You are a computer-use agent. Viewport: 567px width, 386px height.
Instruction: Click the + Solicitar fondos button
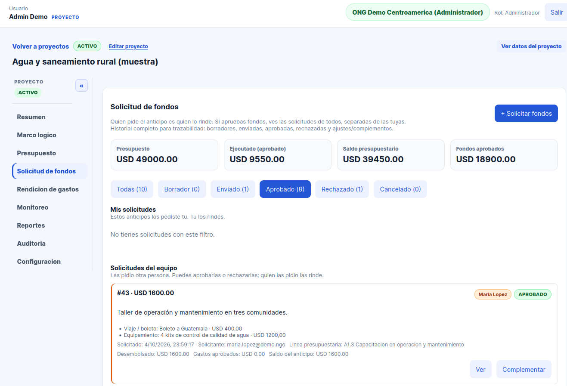(526, 114)
